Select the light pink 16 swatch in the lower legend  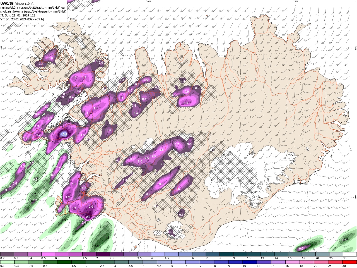tap(292, 262)
